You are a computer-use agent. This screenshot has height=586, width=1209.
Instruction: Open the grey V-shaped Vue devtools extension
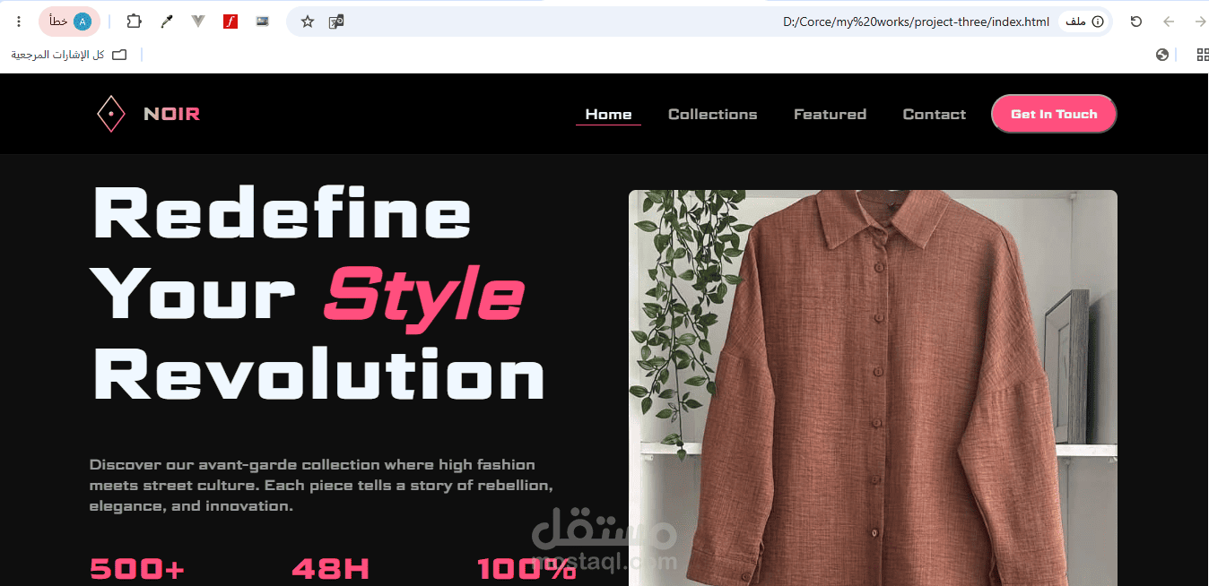point(198,22)
